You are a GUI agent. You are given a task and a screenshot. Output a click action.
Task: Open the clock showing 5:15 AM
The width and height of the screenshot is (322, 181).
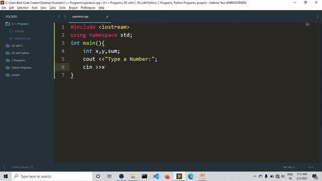(302, 176)
